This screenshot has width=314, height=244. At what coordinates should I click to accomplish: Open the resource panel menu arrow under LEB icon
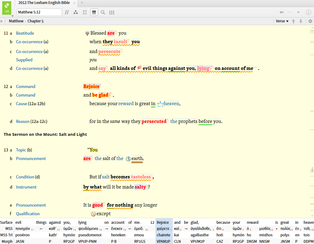13,16
